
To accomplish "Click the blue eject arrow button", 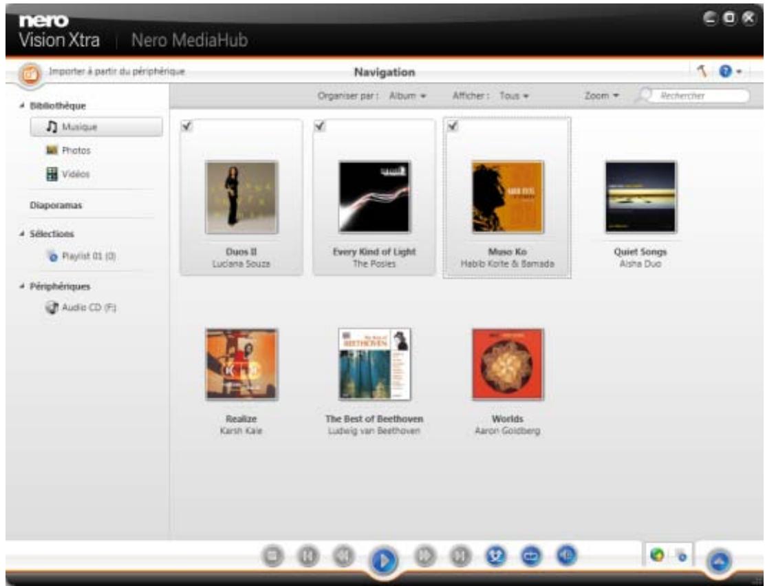I will pos(719,561).
